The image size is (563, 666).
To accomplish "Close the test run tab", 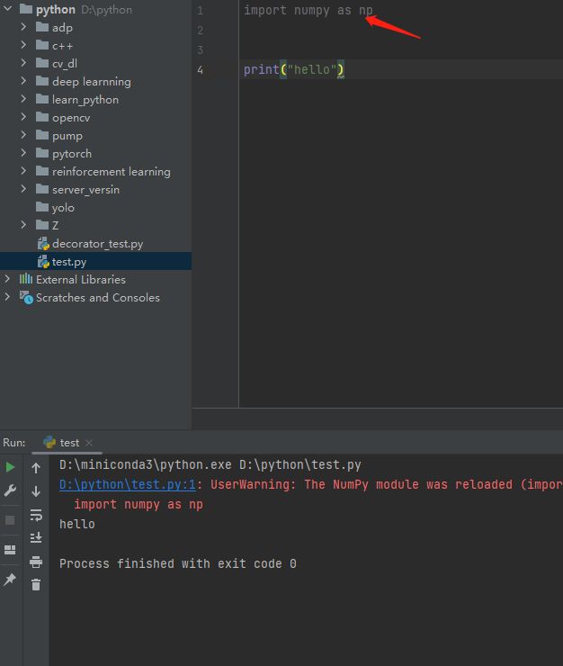I will 89,443.
